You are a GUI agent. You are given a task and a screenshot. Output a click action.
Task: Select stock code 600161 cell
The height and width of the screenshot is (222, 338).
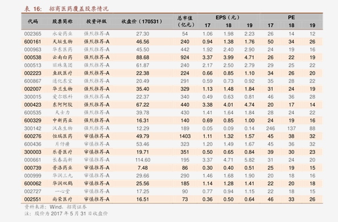pyautogui.click(x=32, y=41)
